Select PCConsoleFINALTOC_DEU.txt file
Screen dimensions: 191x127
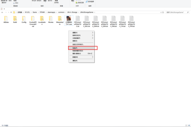87,21
